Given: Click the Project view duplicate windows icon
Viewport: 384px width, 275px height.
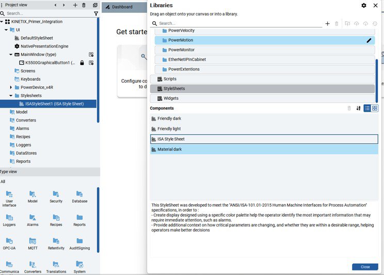Looking at the screenshot, I should coord(95,5).
